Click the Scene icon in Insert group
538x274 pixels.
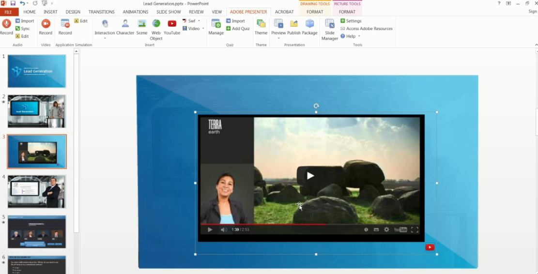coord(142,24)
